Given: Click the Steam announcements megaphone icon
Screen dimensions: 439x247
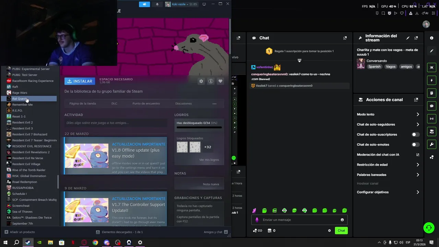Looking at the screenshot, I should 144,4.
